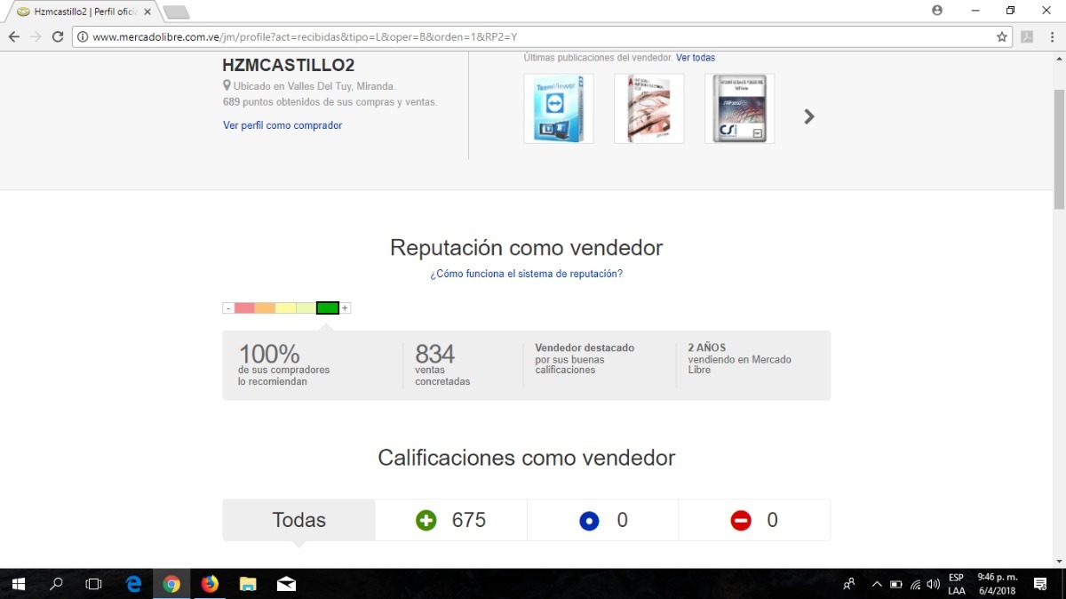Click the light green reputation swatch

(306, 308)
